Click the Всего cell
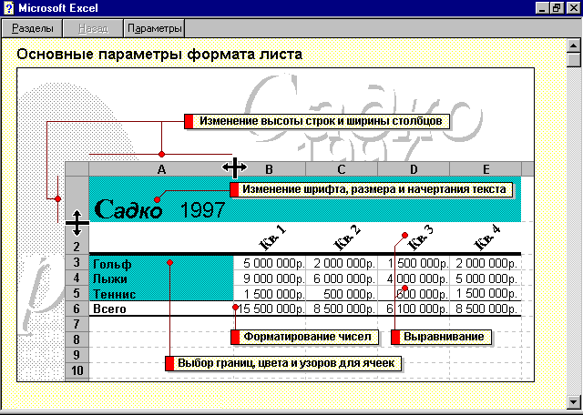The image size is (583, 415). click(161, 309)
